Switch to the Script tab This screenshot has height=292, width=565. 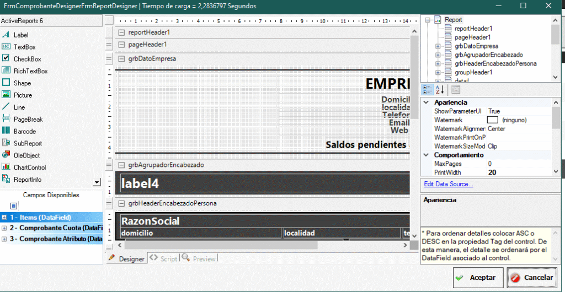tap(163, 258)
